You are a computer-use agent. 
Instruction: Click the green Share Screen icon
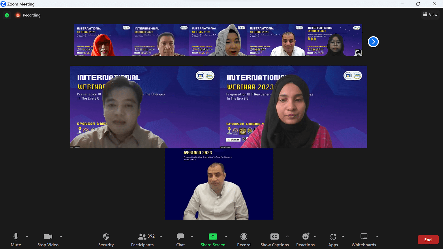213,237
